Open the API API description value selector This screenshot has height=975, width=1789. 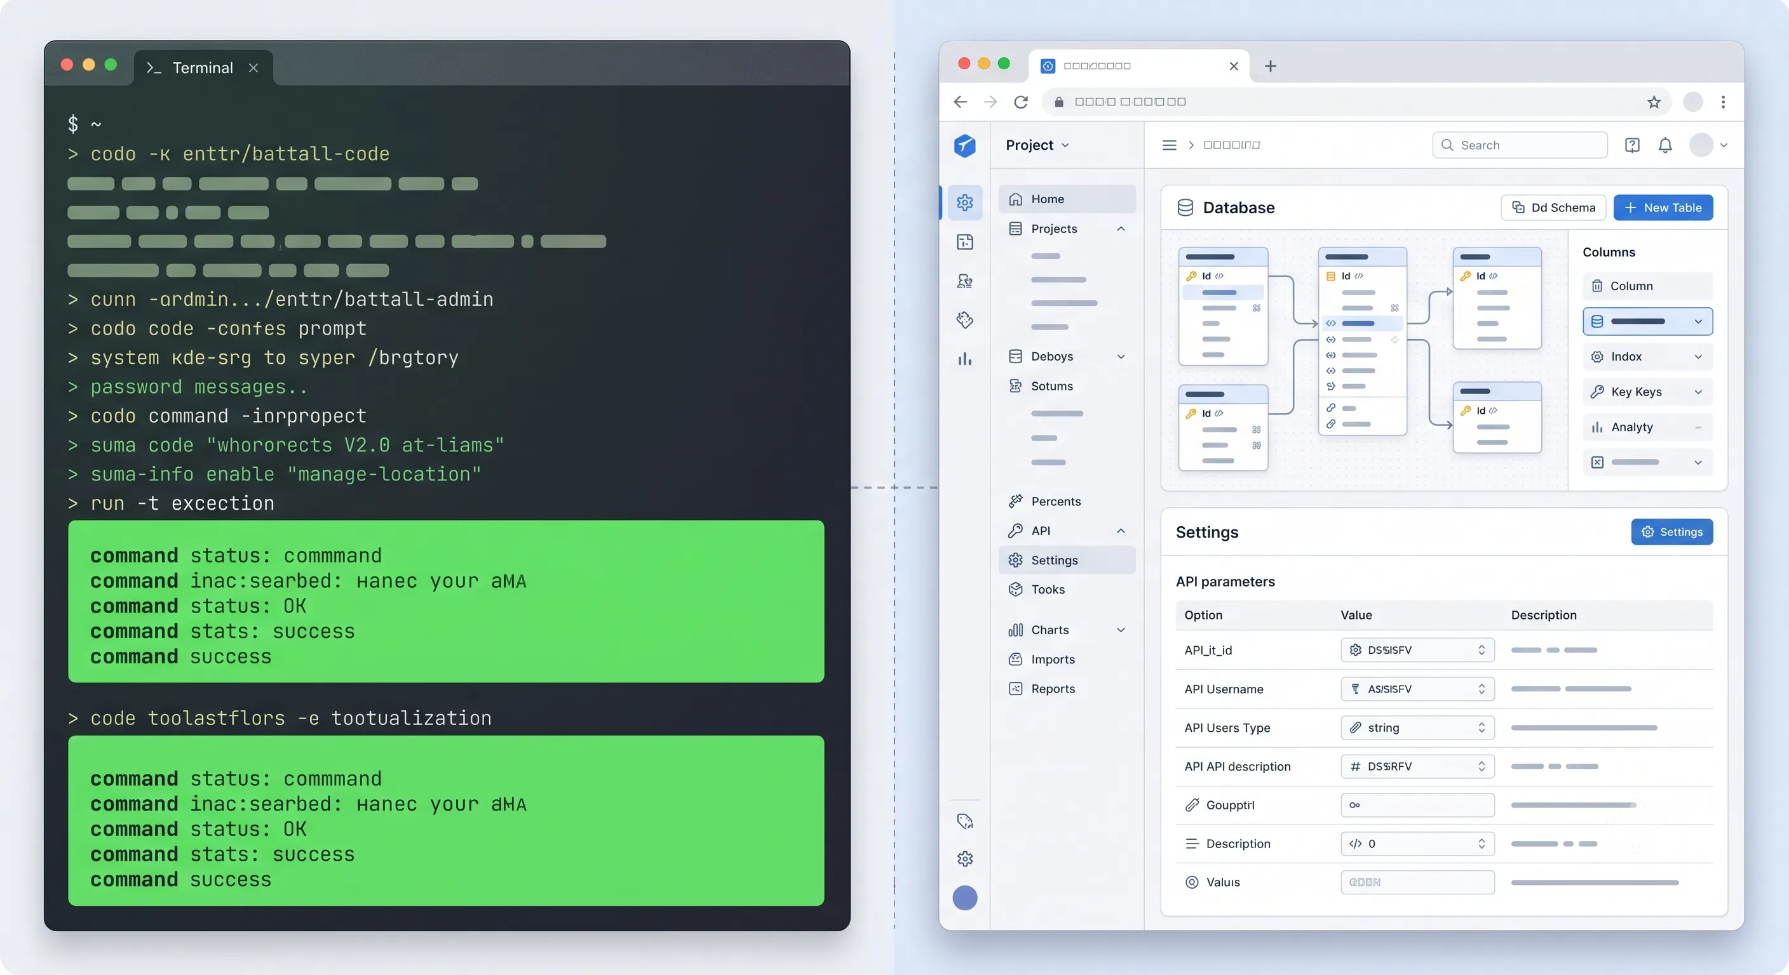pyautogui.click(x=1417, y=767)
